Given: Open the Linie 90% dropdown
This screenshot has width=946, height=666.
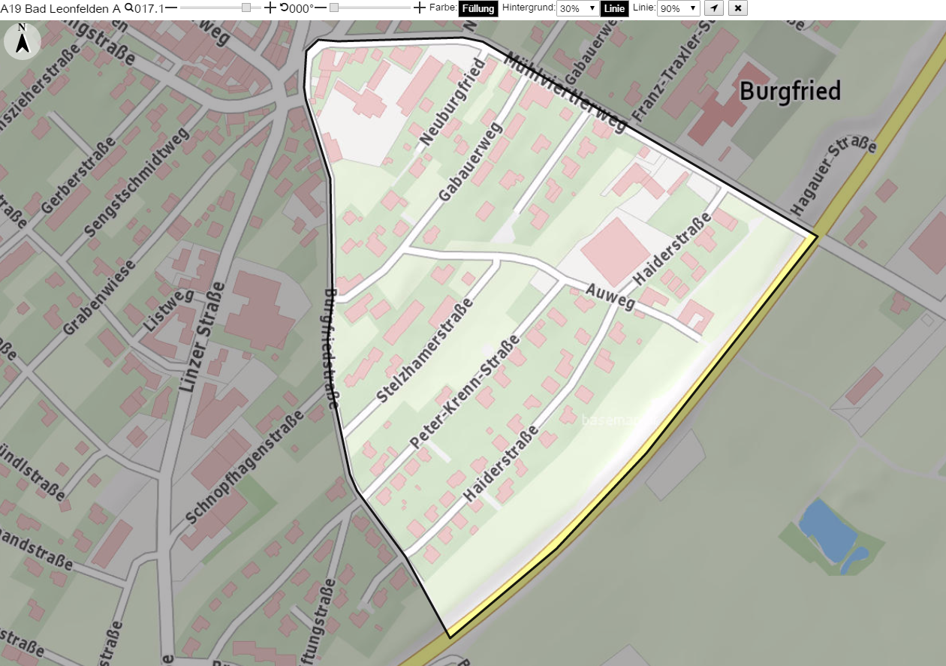Looking at the screenshot, I should coord(679,8).
